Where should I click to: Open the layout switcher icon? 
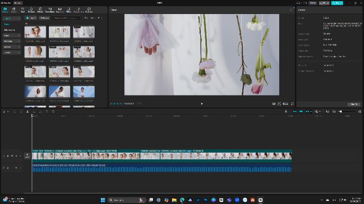298,3
